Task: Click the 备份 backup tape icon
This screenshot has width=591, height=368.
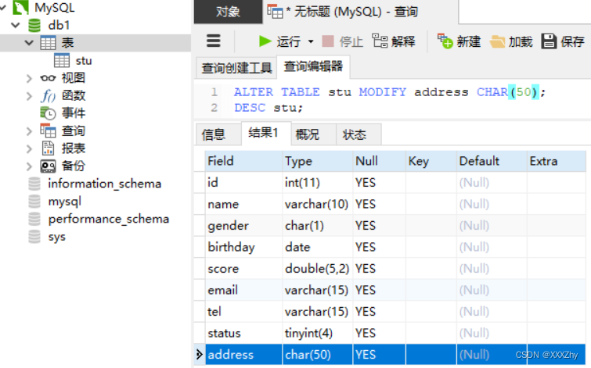Action: [48, 166]
